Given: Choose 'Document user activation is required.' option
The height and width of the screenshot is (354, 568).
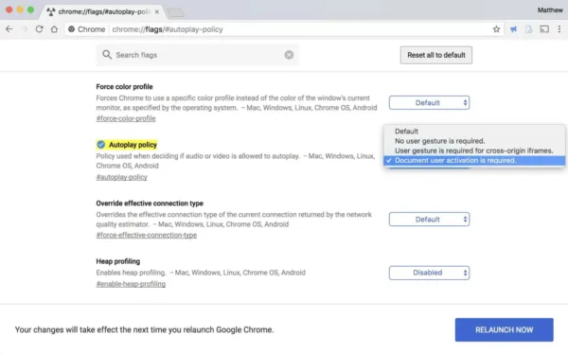Looking at the screenshot, I should point(474,161).
